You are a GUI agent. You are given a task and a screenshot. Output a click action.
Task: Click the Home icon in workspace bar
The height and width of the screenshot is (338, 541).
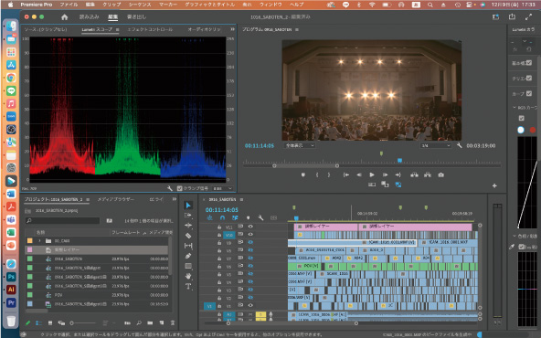click(x=65, y=16)
